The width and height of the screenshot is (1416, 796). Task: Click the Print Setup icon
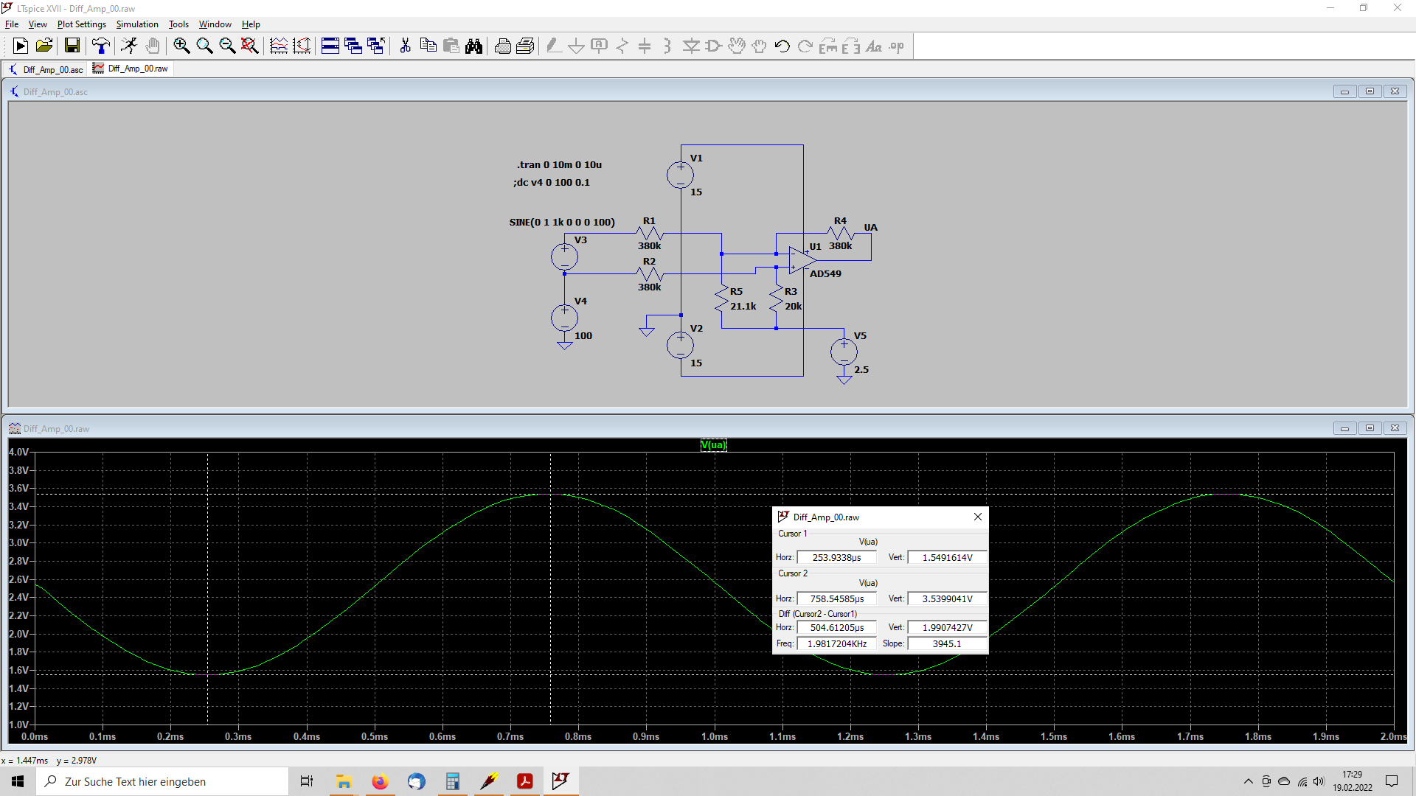pos(525,46)
